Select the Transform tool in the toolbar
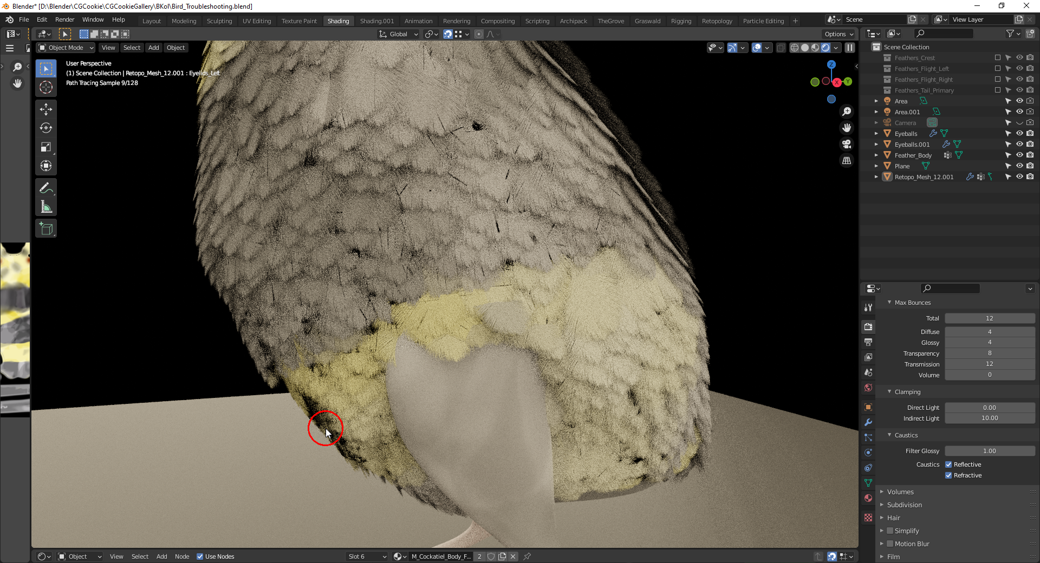 [x=46, y=166]
